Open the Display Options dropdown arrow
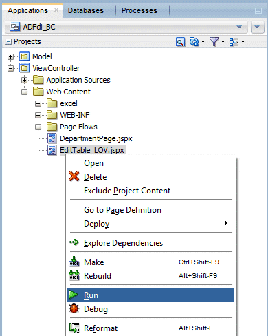268x336 pixels. (243, 42)
